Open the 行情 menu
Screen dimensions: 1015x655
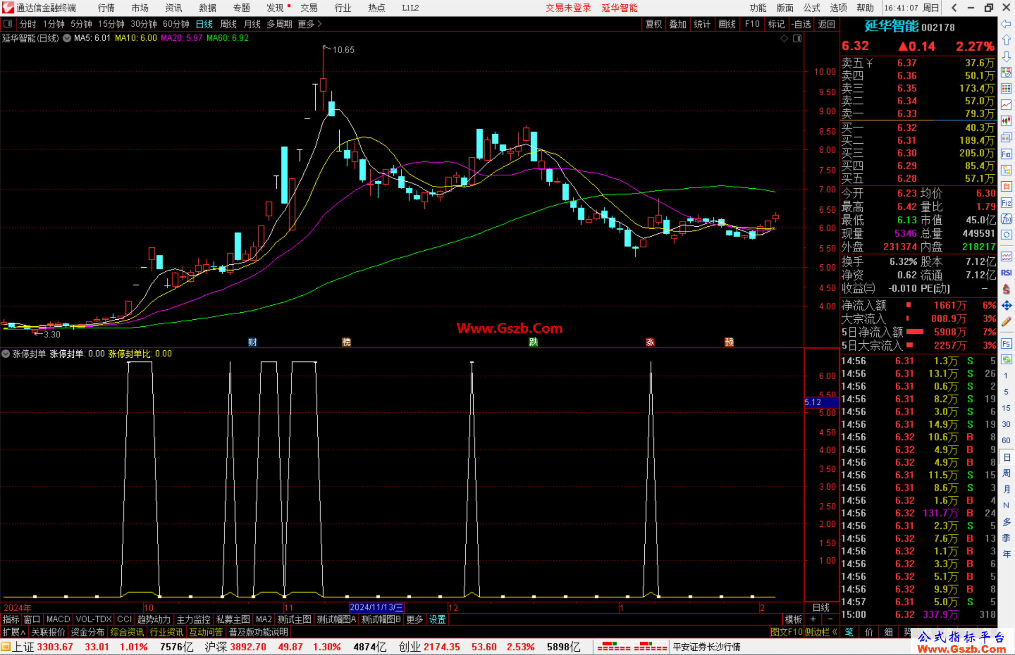(x=106, y=8)
